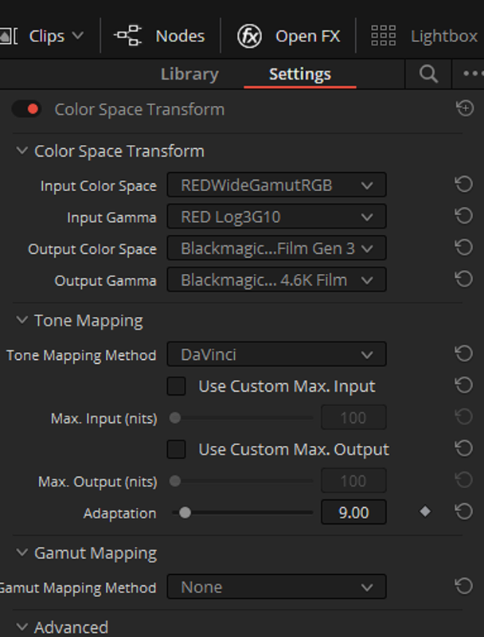Click the Color Space Transform effect title

pos(139,109)
